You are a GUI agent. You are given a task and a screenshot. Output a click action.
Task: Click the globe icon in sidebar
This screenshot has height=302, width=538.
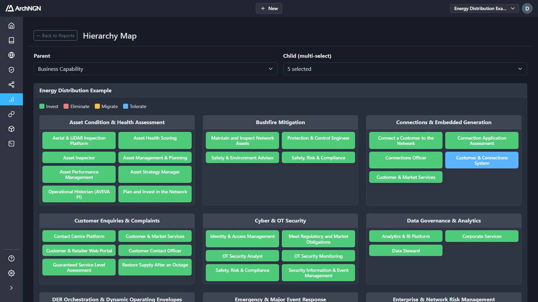(11, 55)
